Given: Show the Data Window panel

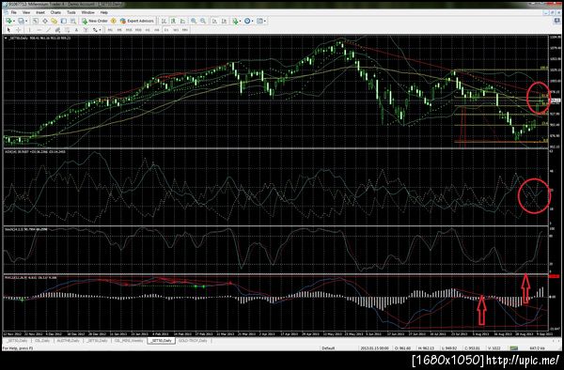Looking at the screenshot, I should [x=45, y=21].
